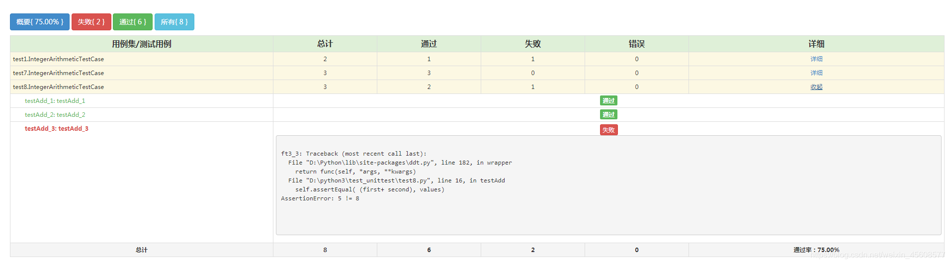Click the 通过 badge for testAdd_1
The image size is (950, 264).
[608, 101]
